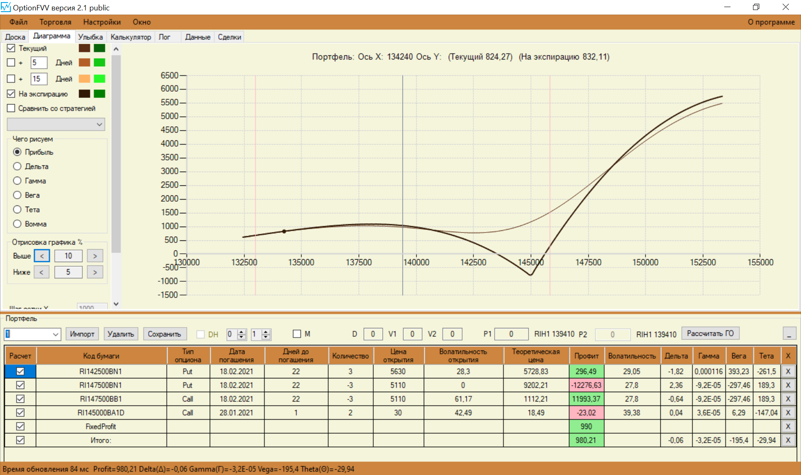Click the increase arrow next to Выше

point(95,256)
